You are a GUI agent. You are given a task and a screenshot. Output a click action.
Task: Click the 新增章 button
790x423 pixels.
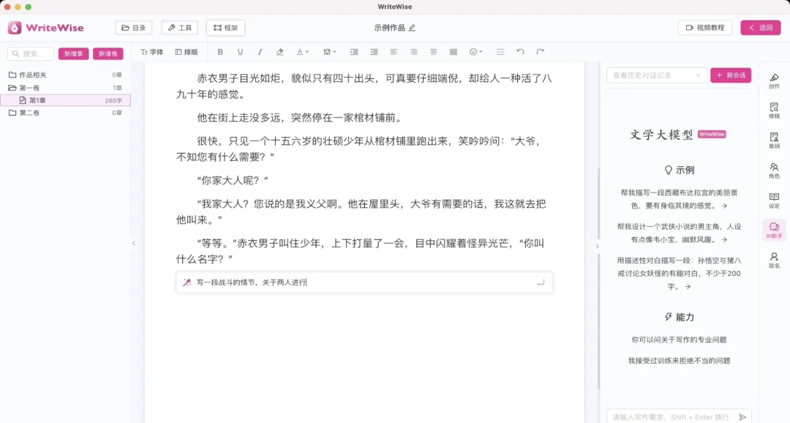(x=74, y=53)
